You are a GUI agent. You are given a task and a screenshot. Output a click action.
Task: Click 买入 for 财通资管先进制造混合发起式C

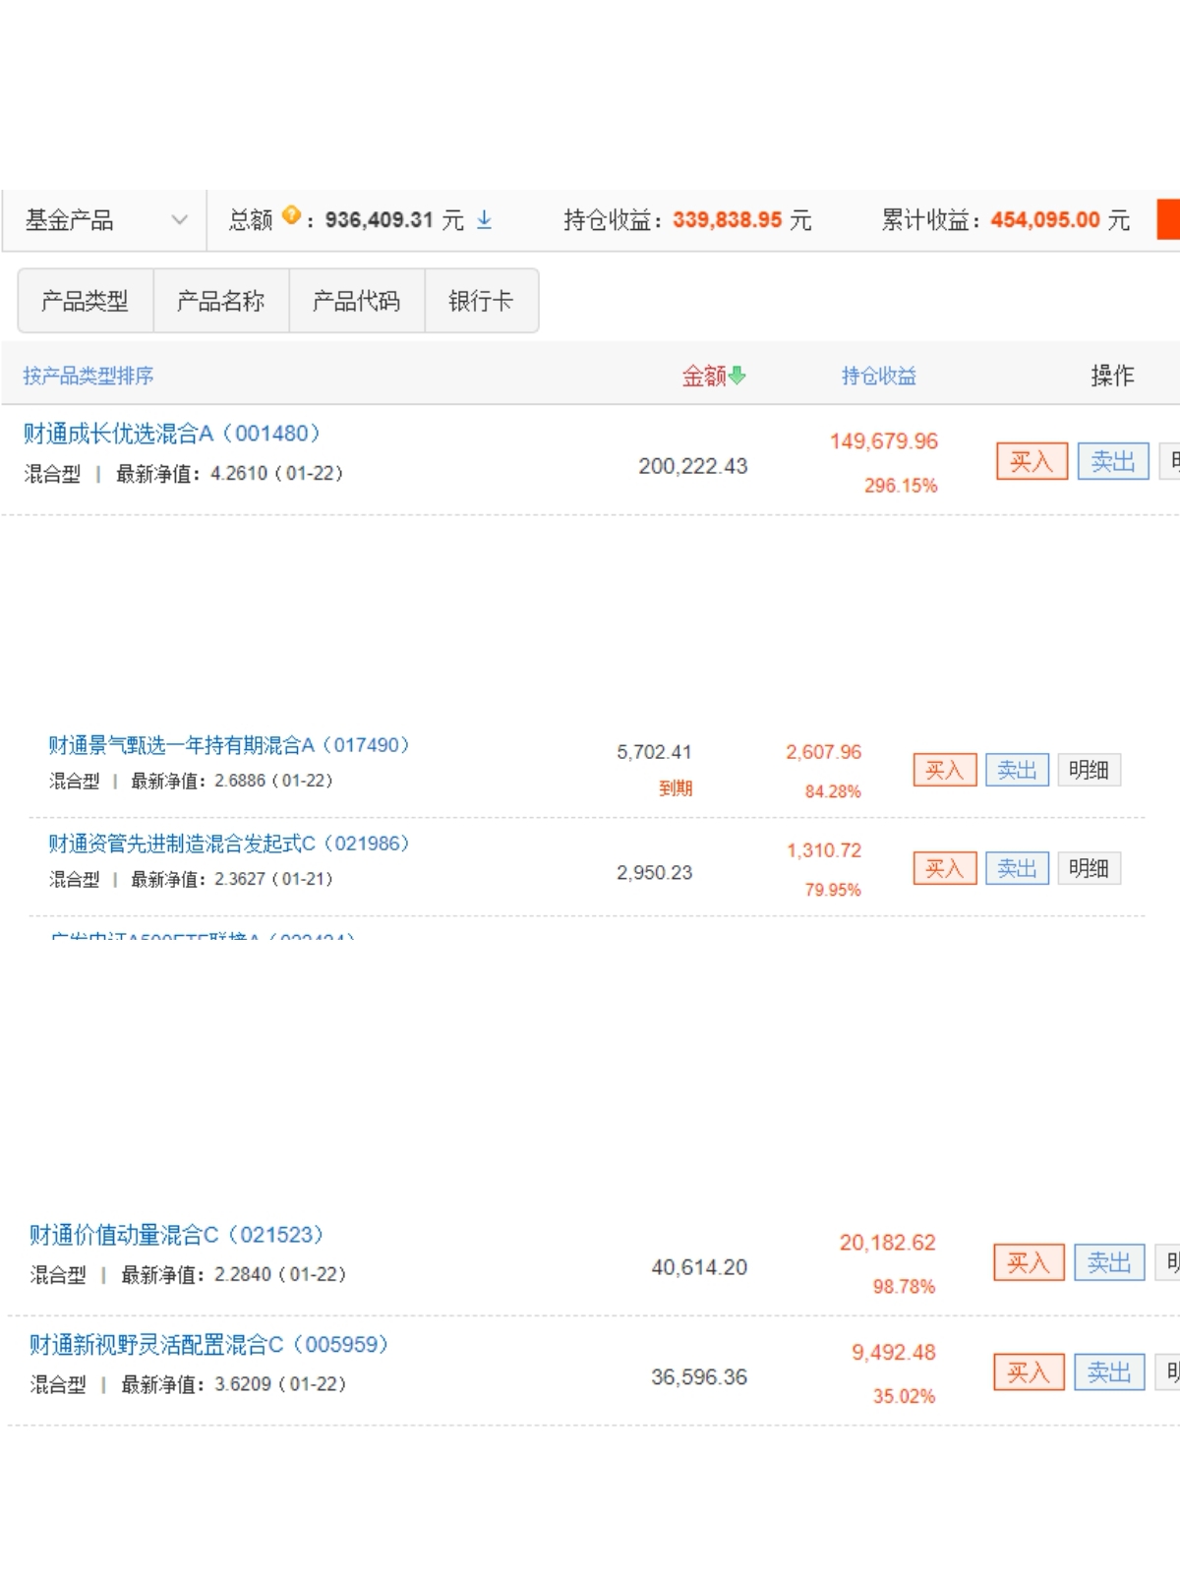[x=945, y=868]
